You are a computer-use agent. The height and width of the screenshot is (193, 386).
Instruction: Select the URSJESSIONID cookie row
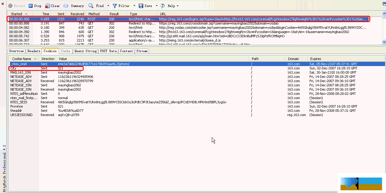(x=197, y=115)
